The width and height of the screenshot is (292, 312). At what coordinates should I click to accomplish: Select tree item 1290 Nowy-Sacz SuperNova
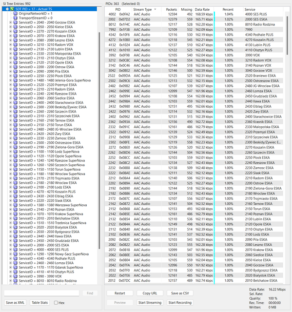tap(54, 254)
